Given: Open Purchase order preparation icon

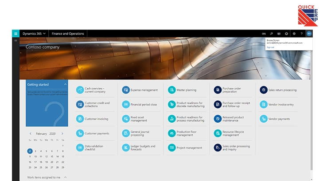Looking at the screenshot, I should (218, 90).
